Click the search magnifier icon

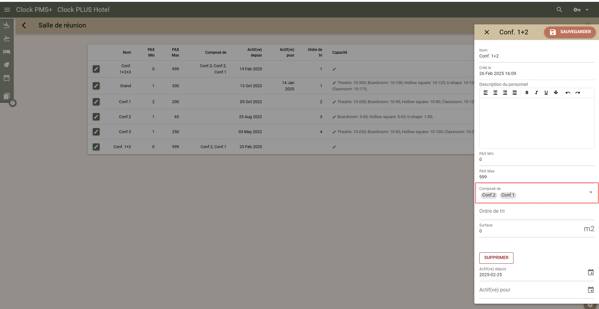point(559,10)
